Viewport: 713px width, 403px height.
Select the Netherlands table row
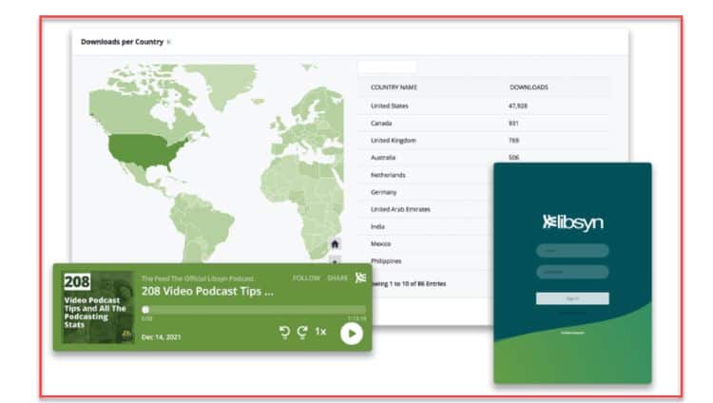[426, 175]
